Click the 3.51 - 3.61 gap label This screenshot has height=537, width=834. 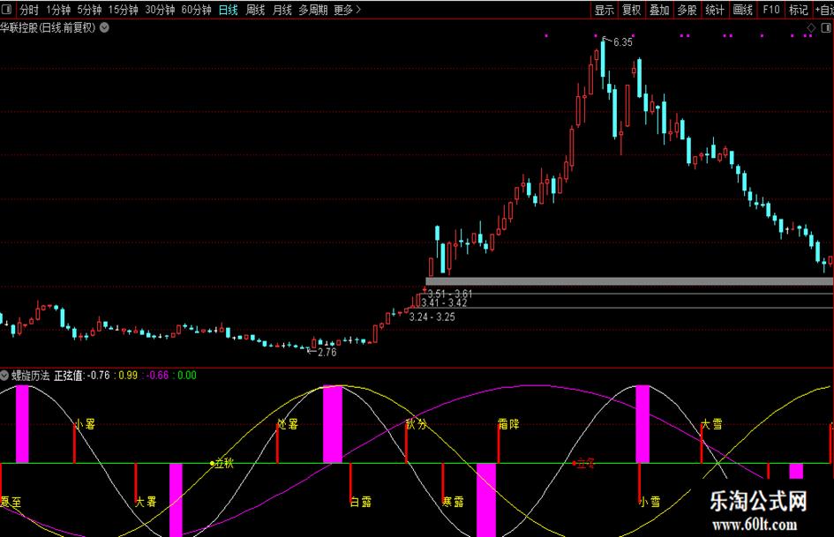[450, 294]
